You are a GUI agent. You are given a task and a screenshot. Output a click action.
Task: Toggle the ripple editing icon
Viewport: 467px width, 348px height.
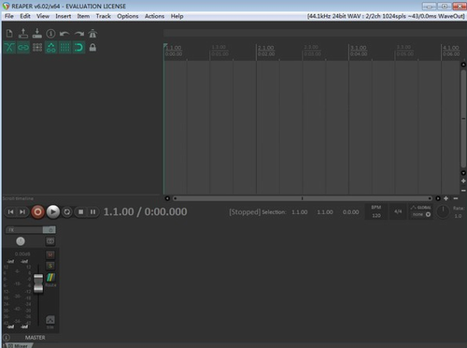coord(37,48)
